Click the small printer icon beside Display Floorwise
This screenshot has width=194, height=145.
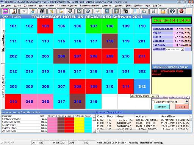(187, 101)
